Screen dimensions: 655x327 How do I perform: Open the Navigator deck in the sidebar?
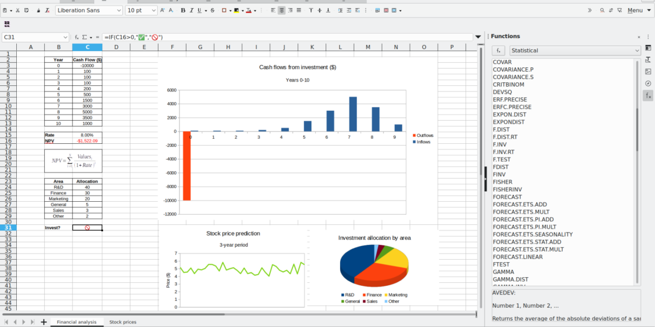tap(648, 83)
